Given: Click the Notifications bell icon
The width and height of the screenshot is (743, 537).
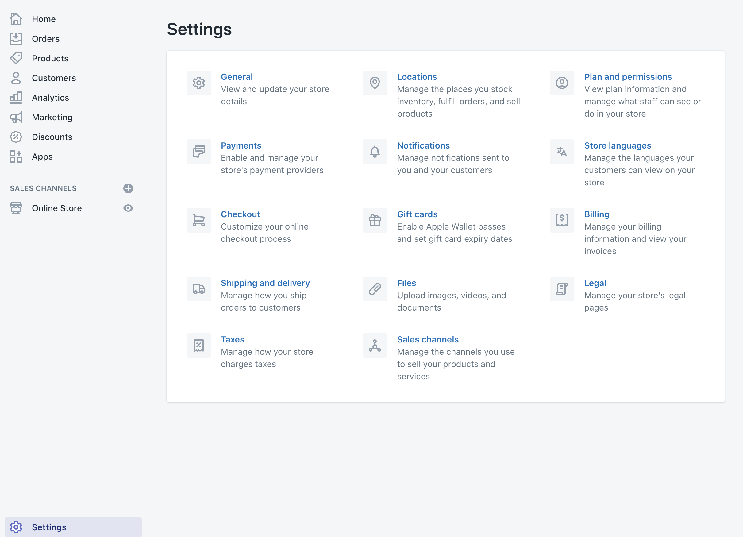Looking at the screenshot, I should point(375,152).
